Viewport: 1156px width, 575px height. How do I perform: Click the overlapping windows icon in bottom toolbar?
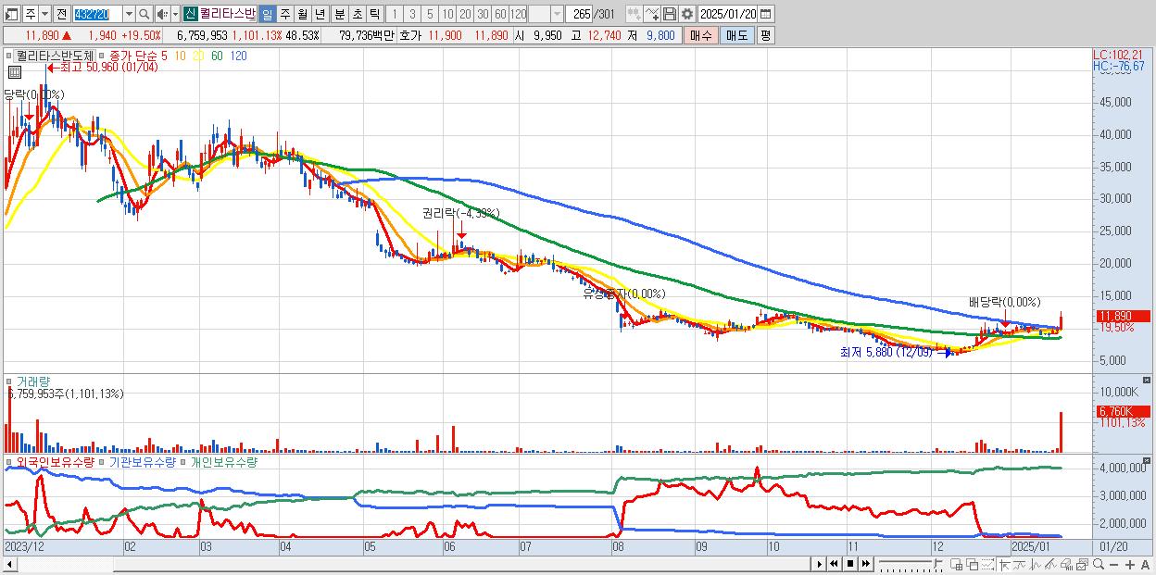pyautogui.click(x=972, y=564)
